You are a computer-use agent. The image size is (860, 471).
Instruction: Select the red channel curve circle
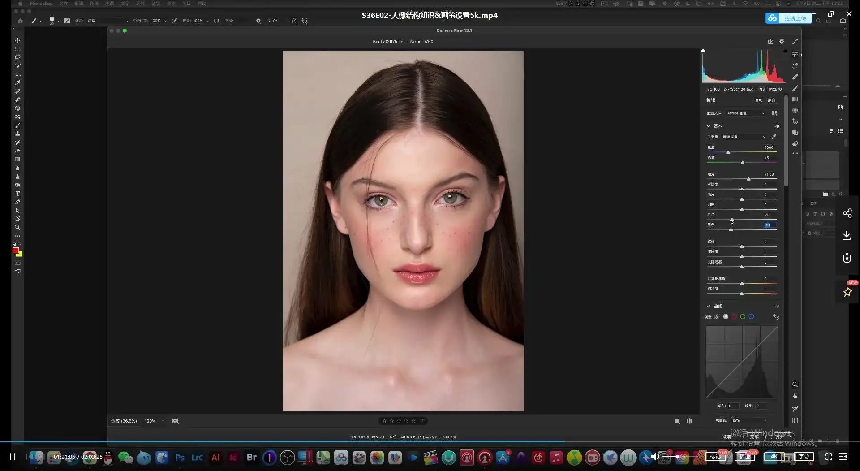pyautogui.click(x=734, y=317)
